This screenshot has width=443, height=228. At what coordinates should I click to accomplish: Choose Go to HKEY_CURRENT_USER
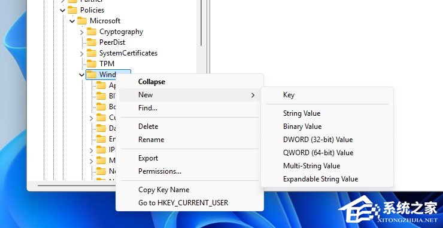pyautogui.click(x=190, y=203)
